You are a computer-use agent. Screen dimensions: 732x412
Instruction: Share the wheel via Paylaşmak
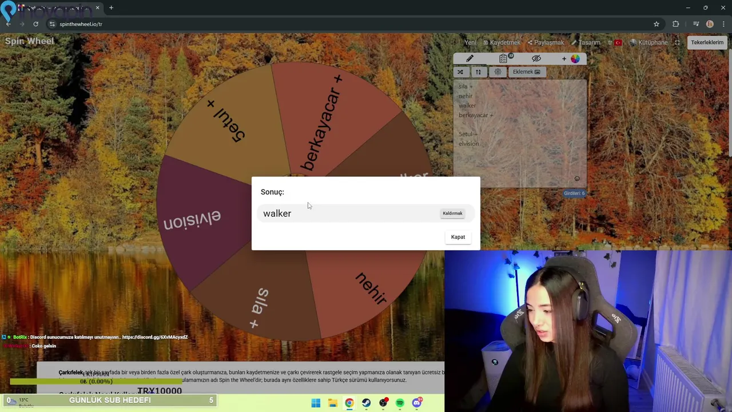[x=546, y=43]
